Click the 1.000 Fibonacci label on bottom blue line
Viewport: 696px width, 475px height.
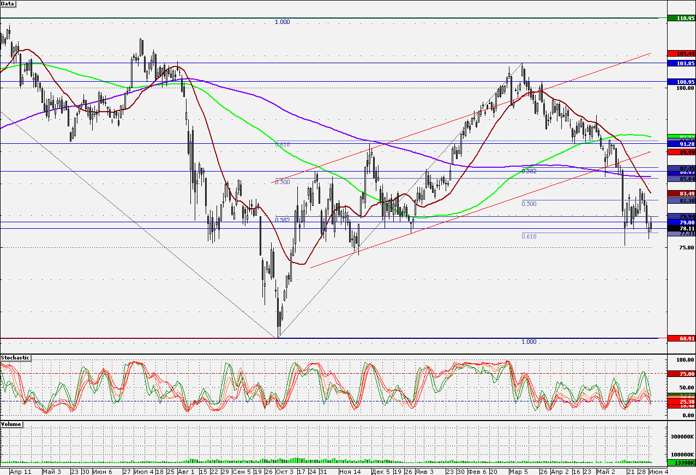coord(529,342)
